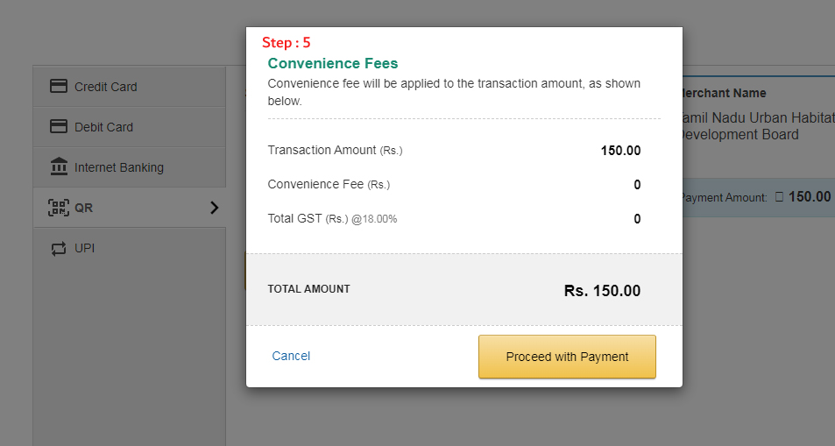Click the Merchant Name heading
This screenshot has width=835, height=446.
tap(722, 93)
